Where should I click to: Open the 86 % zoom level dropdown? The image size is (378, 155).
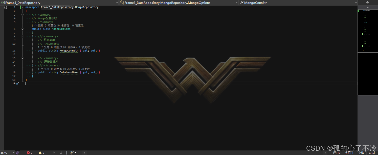[x=7, y=153]
